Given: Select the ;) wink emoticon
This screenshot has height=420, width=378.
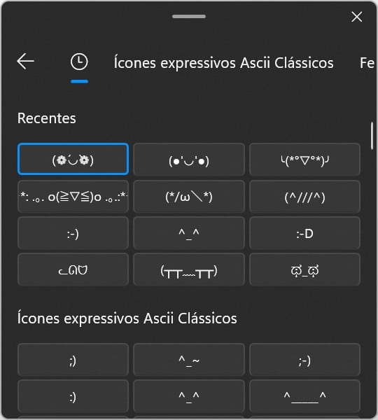Looking at the screenshot, I should 73,360.
